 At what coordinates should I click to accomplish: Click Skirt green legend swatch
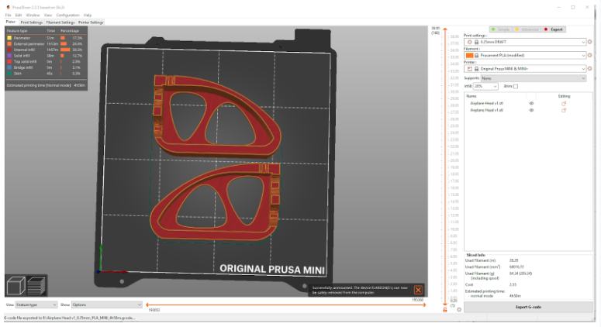pos(9,74)
